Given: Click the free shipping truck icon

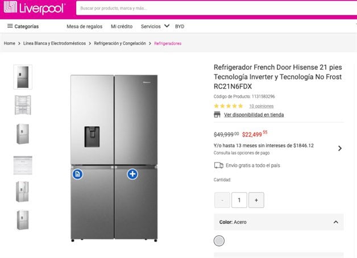Looking at the screenshot, I should pos(218,165).
